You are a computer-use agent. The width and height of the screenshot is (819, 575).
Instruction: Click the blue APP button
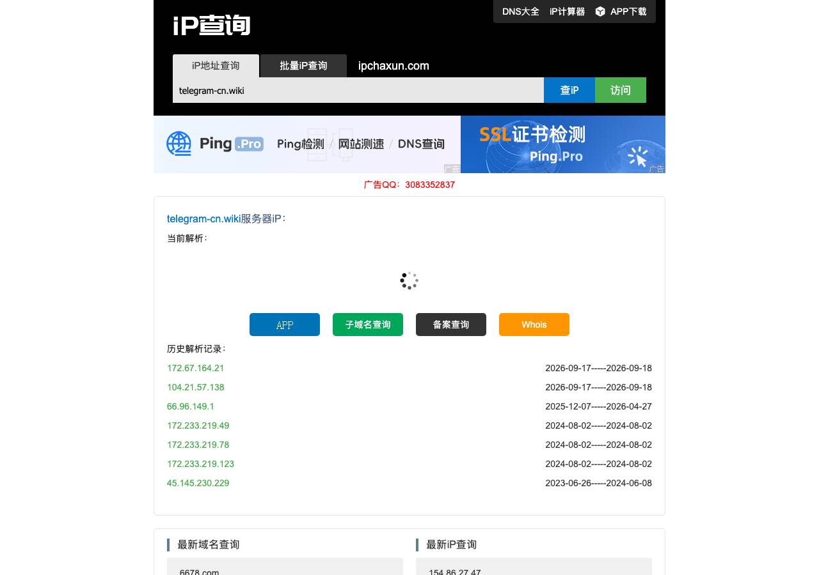(x=285, y=325)
